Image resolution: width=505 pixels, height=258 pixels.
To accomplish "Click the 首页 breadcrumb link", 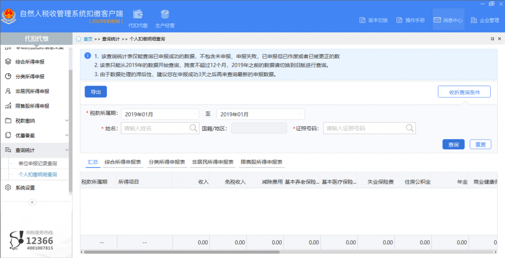I will coord(88,39).
